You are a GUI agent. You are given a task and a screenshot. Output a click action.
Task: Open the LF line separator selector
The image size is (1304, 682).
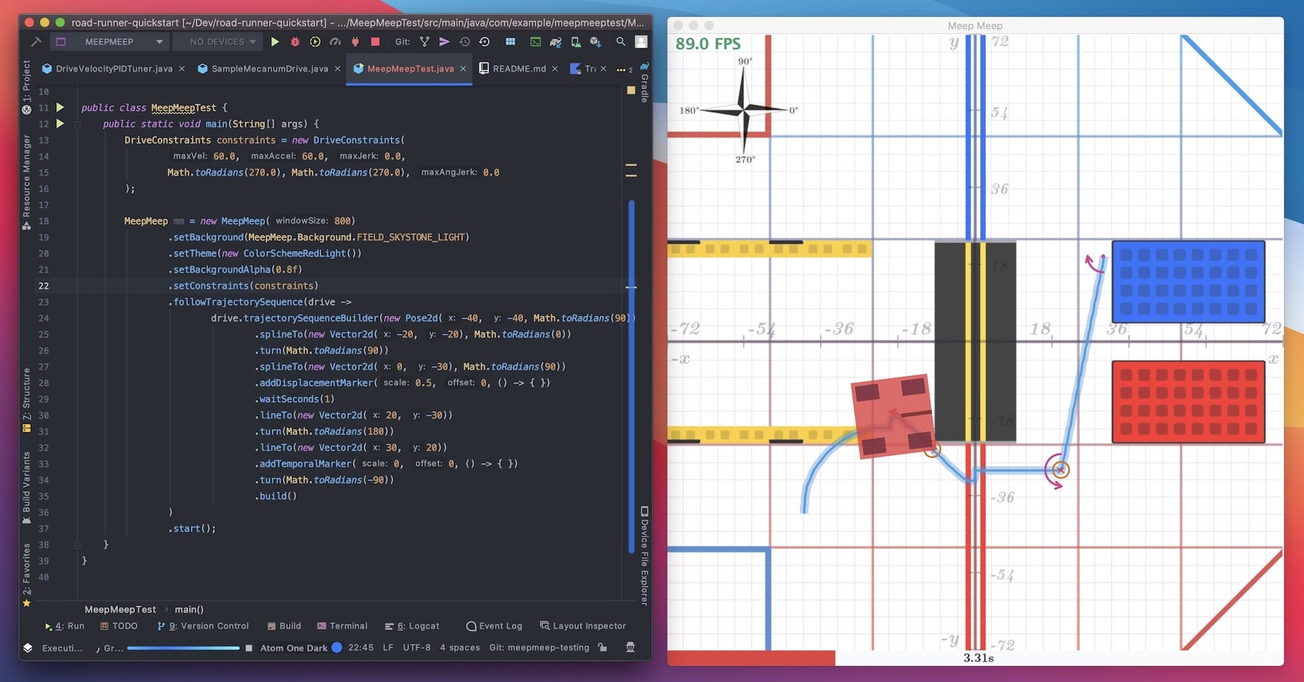pyautogui.click(x=388, y=647)
